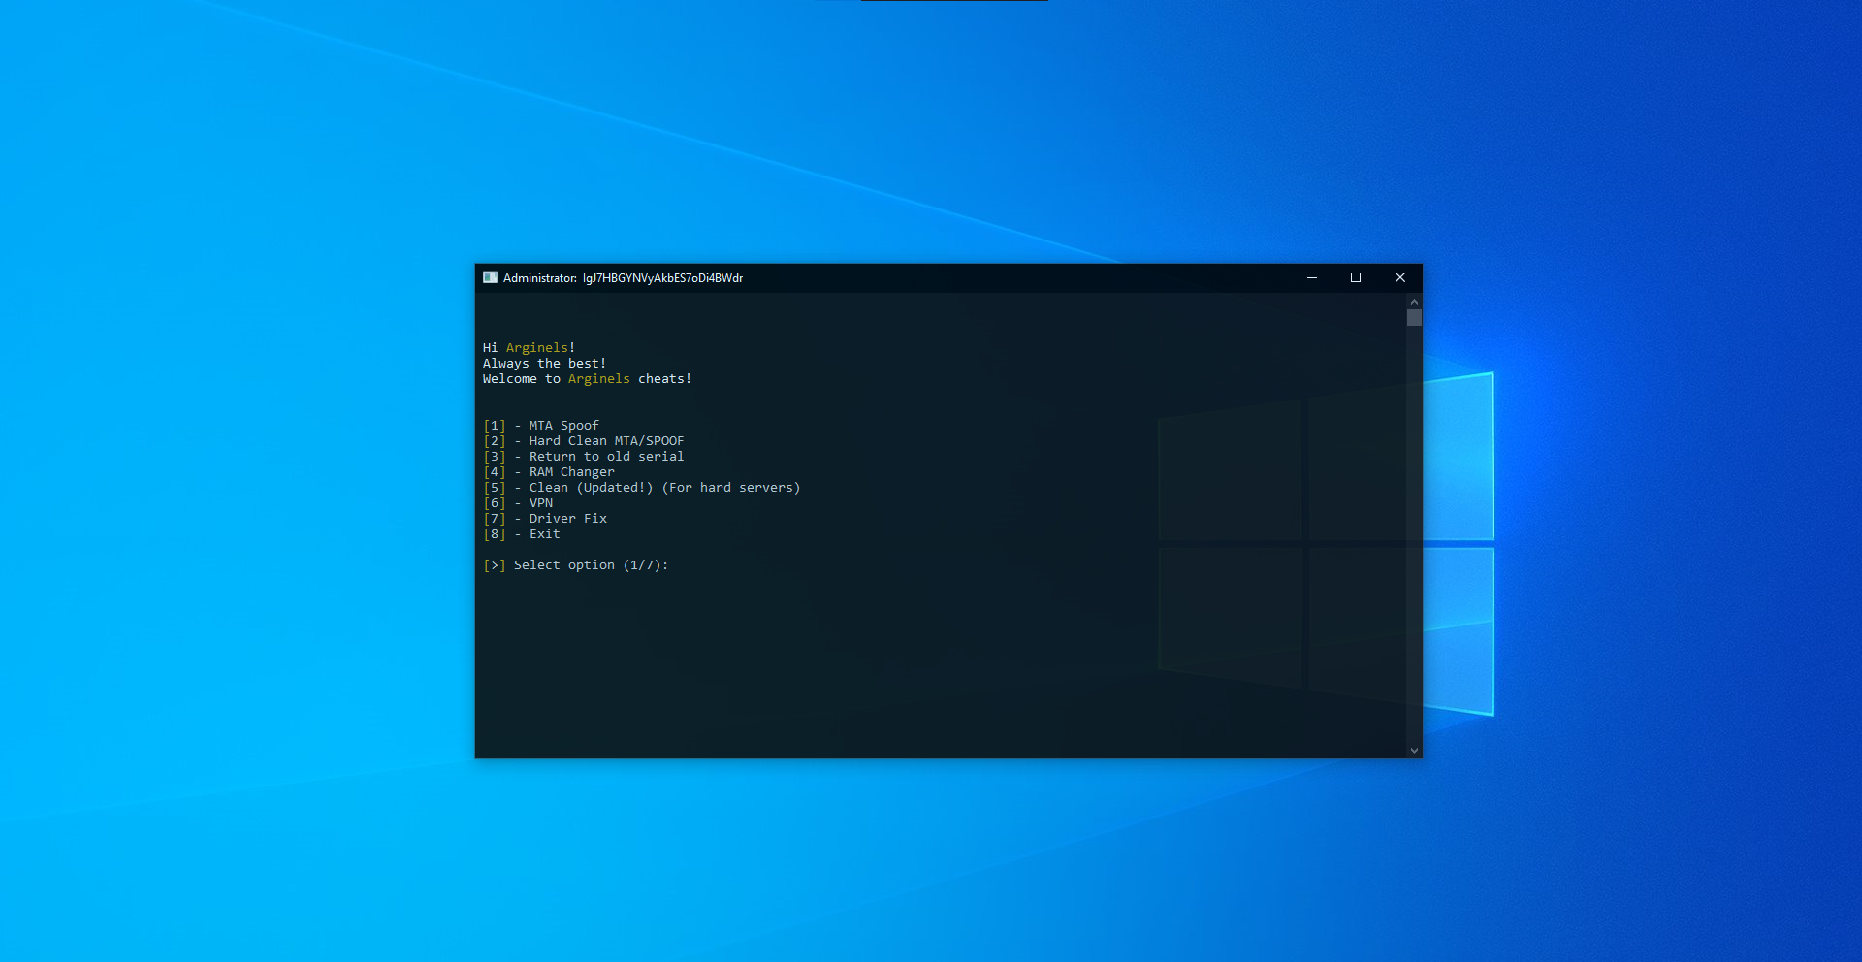The width and height of the screenshot is (1862, 962).
Task: Click the Always the best! line
Action: coord(544,364)
